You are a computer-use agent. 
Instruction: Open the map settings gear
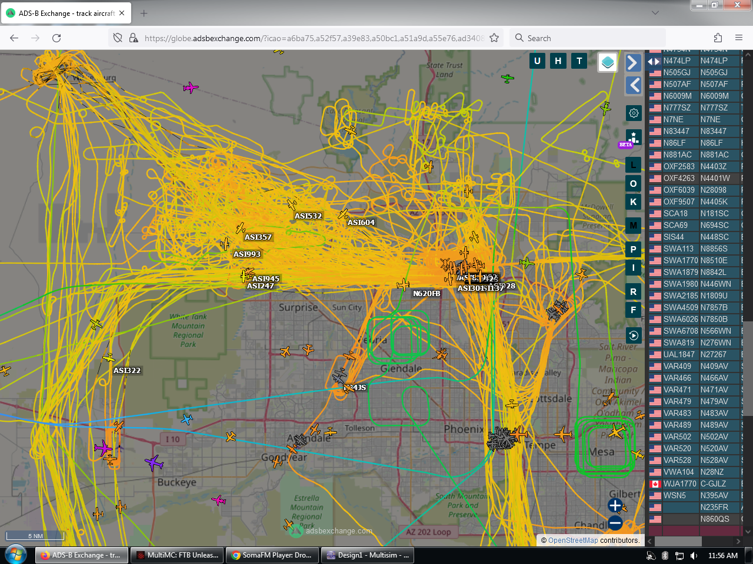click(634, 113)
